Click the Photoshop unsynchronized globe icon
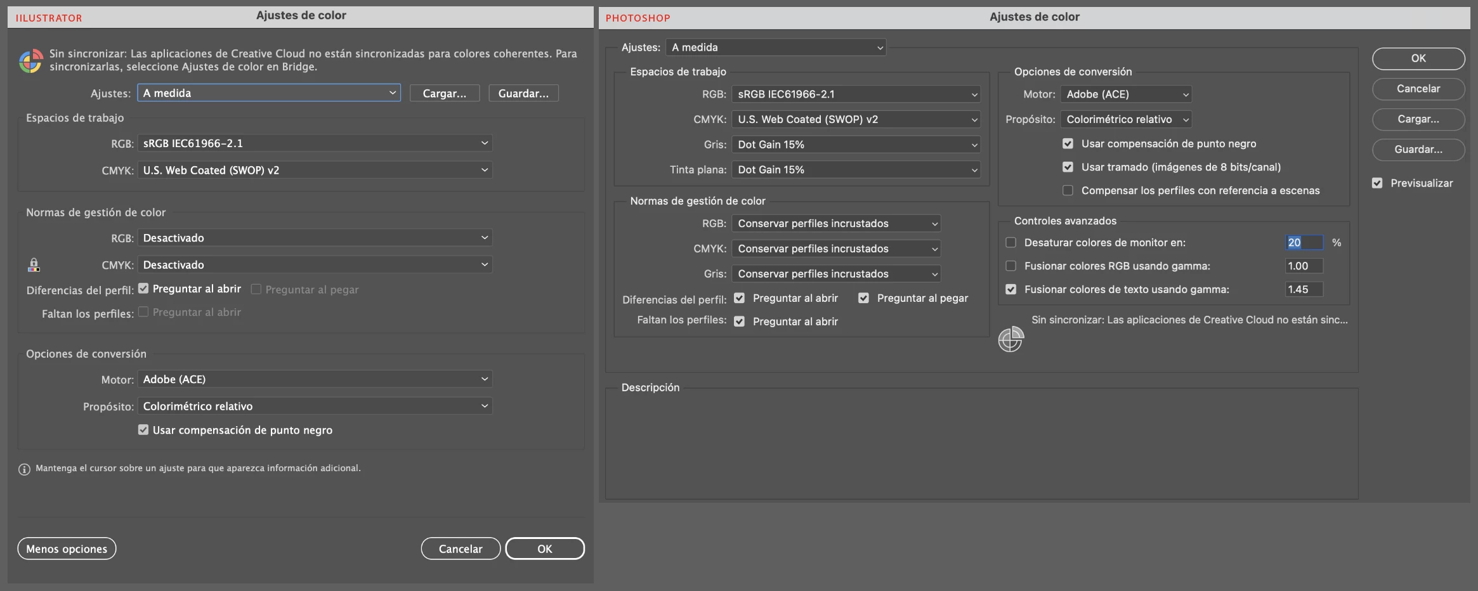Viewport: 1478px width, 591px height. coord(1010,339)
